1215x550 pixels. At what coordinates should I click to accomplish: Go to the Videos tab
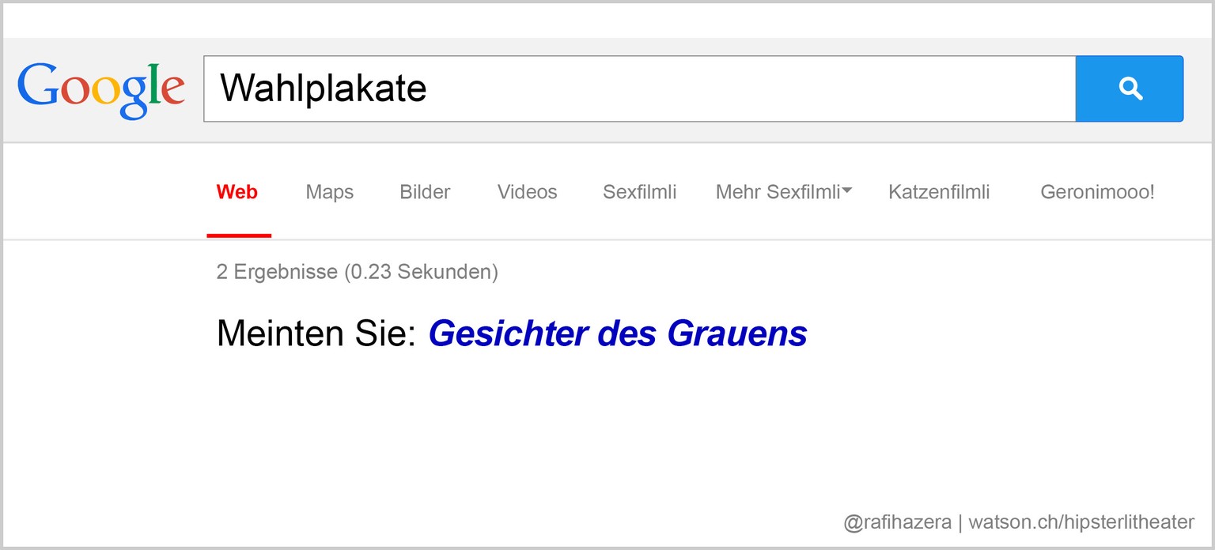pos(527,192)
